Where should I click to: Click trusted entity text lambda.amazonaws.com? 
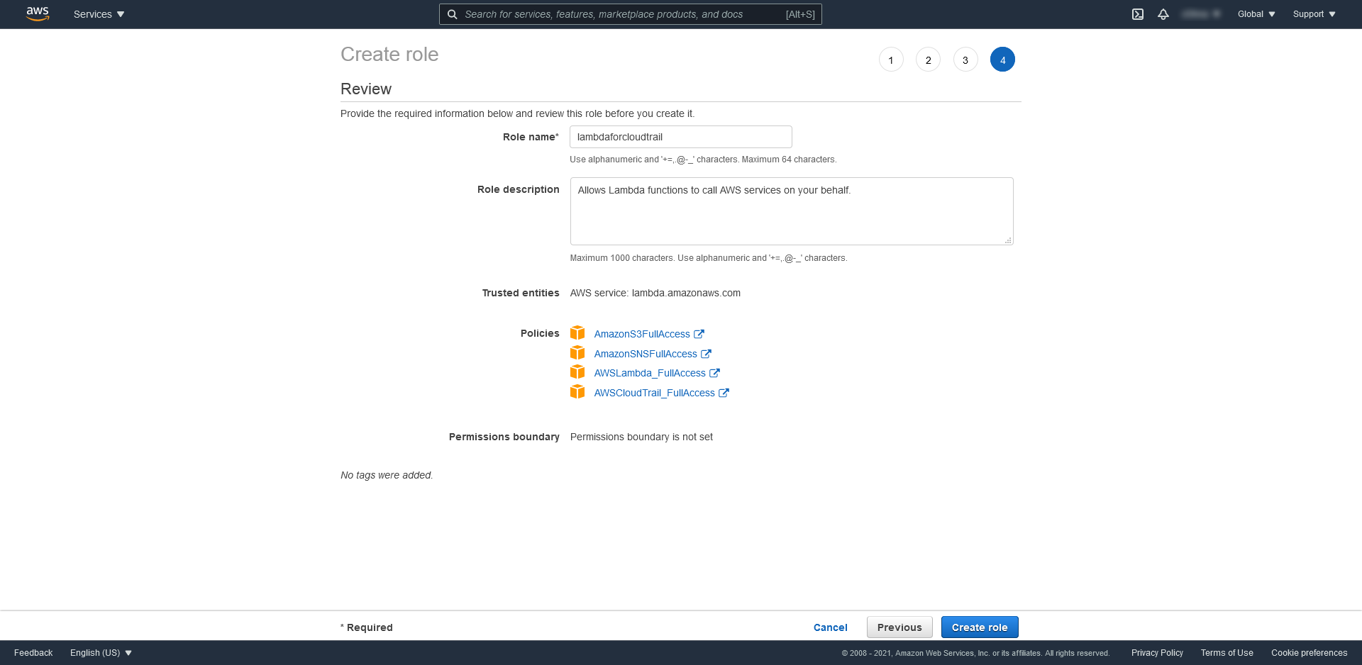point(686,293)
